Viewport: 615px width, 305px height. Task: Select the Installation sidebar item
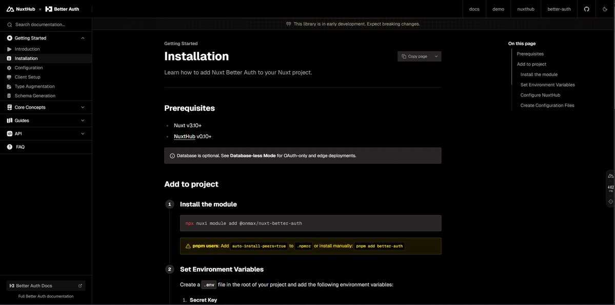pos(46,58)
